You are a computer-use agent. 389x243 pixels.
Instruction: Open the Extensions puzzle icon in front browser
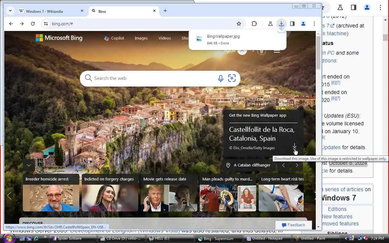click(254, 24)
